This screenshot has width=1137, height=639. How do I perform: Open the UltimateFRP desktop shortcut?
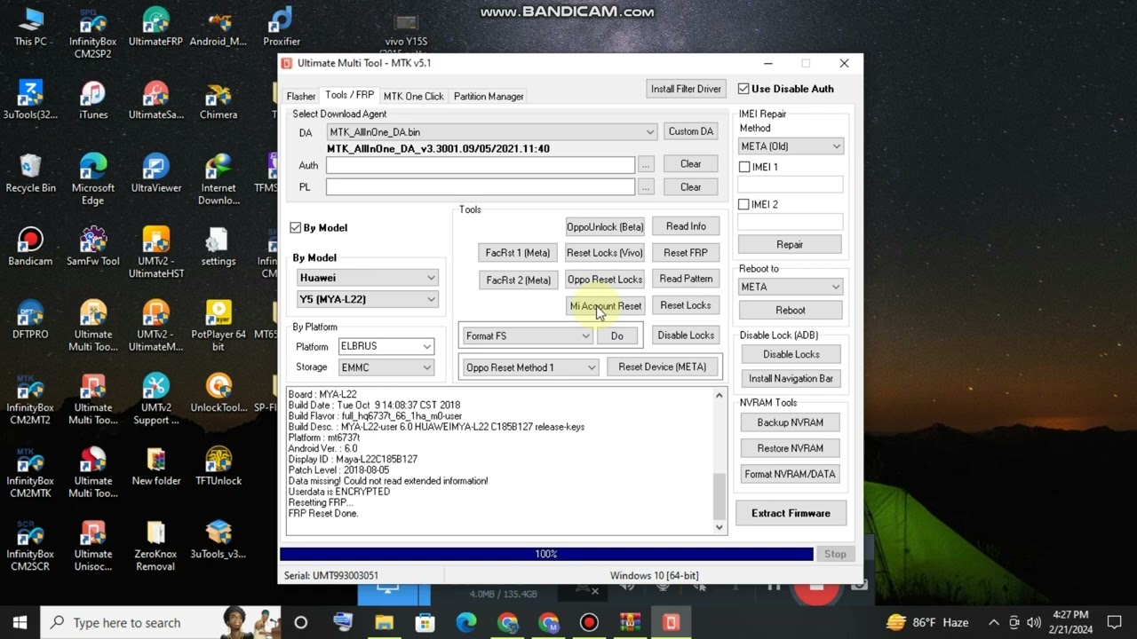click(x=155, y=27)
